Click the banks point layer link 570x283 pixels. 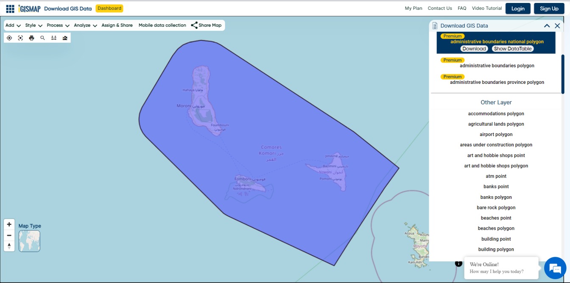tap(496, 186)
